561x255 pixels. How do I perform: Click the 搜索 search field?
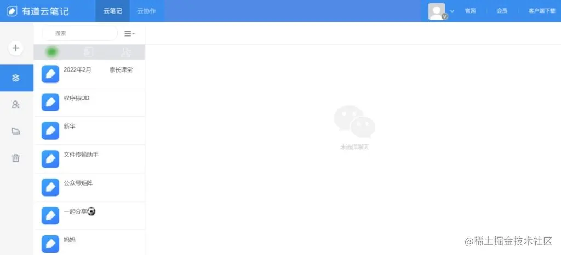(x=79, y=33)
